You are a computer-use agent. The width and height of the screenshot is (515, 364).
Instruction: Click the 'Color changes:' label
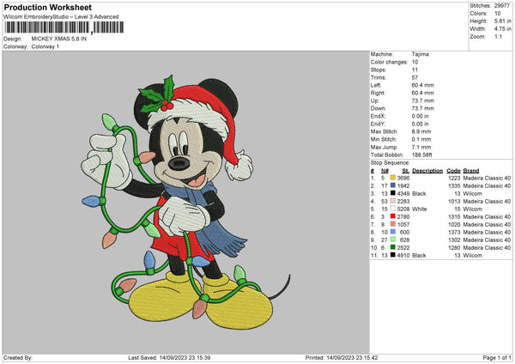(x=389, y=62)
